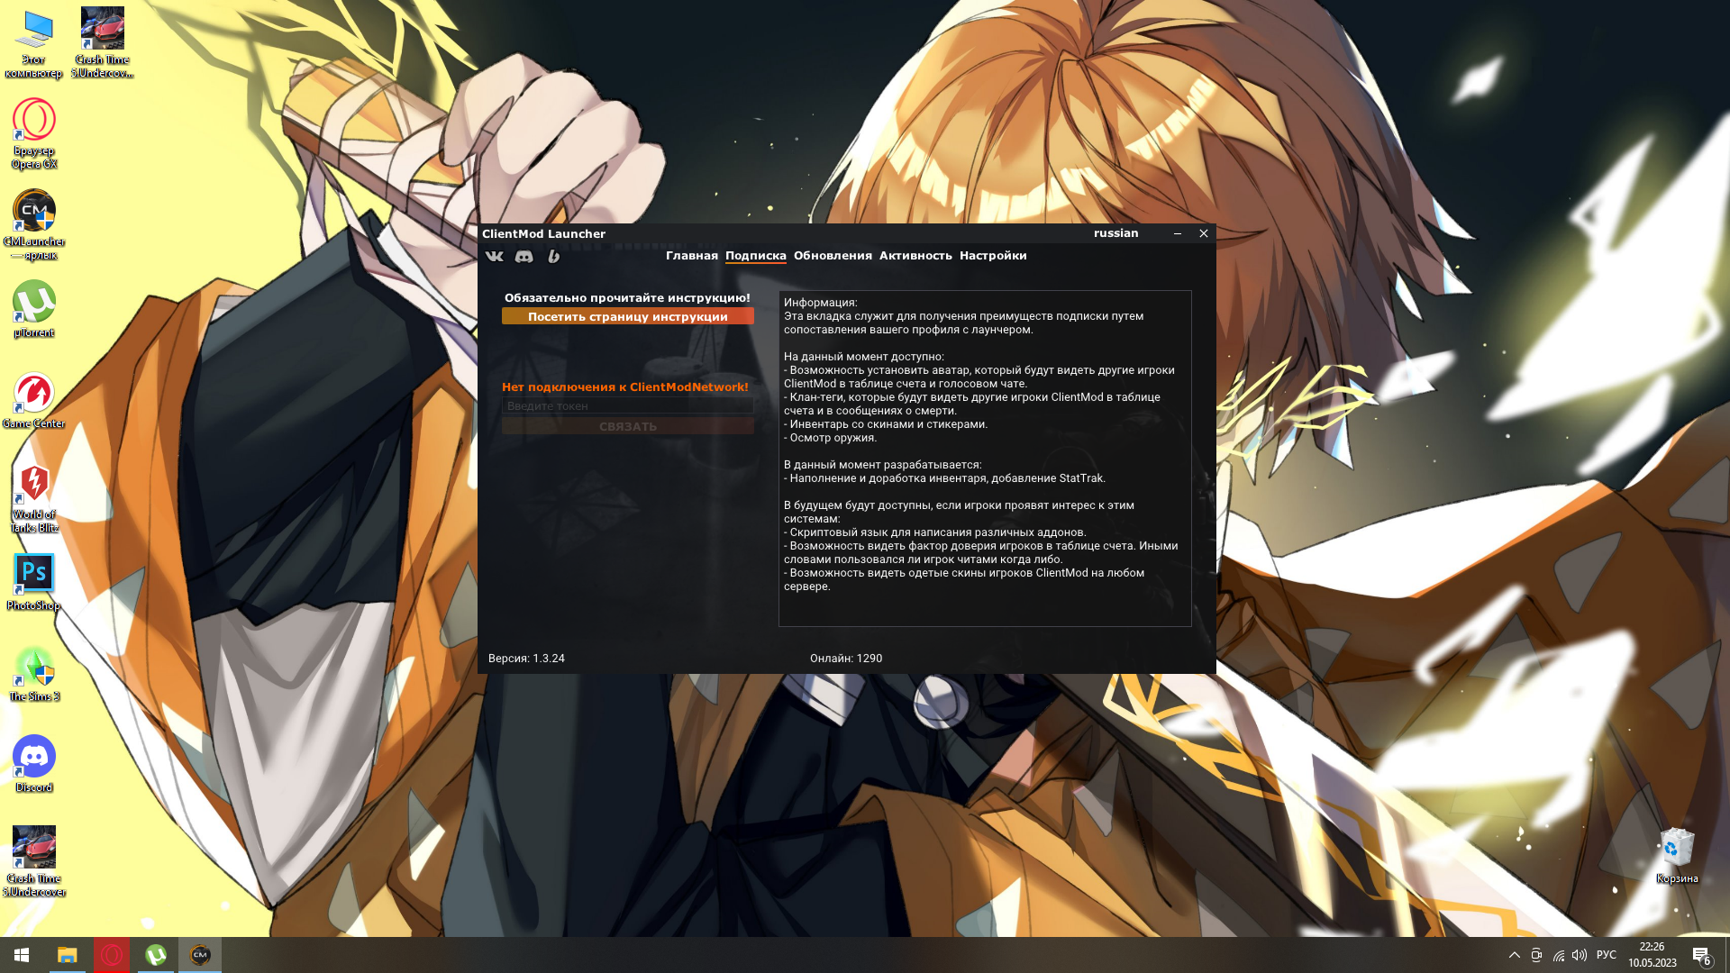Expand hidden system tray icons chevron
The width and height of the screenshot is (1730, 973).
point(1514,955)
